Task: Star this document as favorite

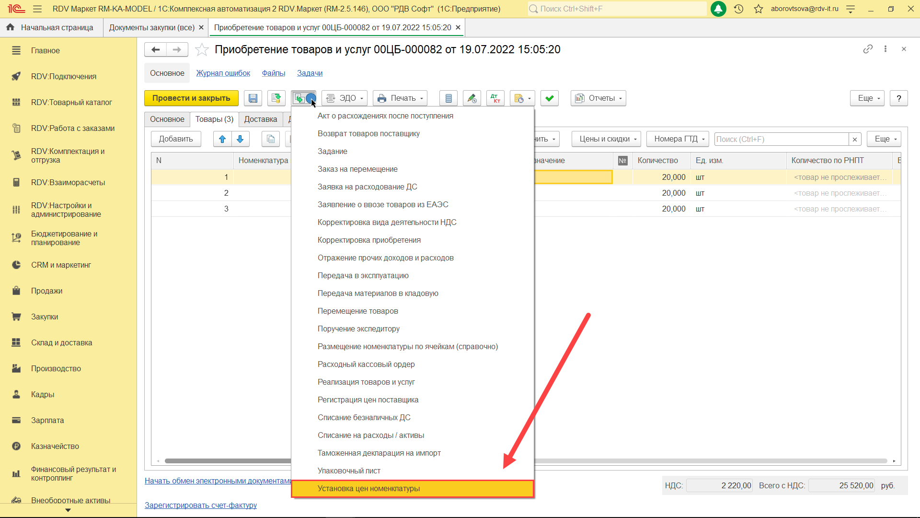Action: [202, 49]
